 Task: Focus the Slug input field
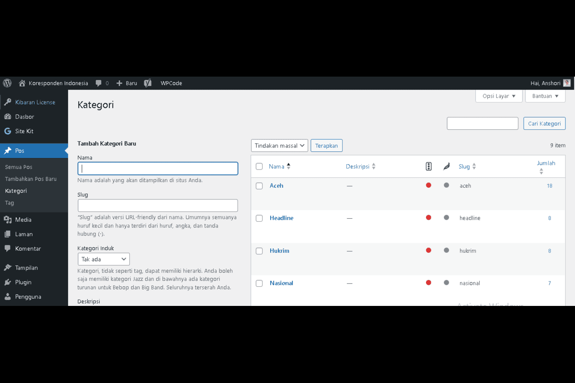coord(158,205)
